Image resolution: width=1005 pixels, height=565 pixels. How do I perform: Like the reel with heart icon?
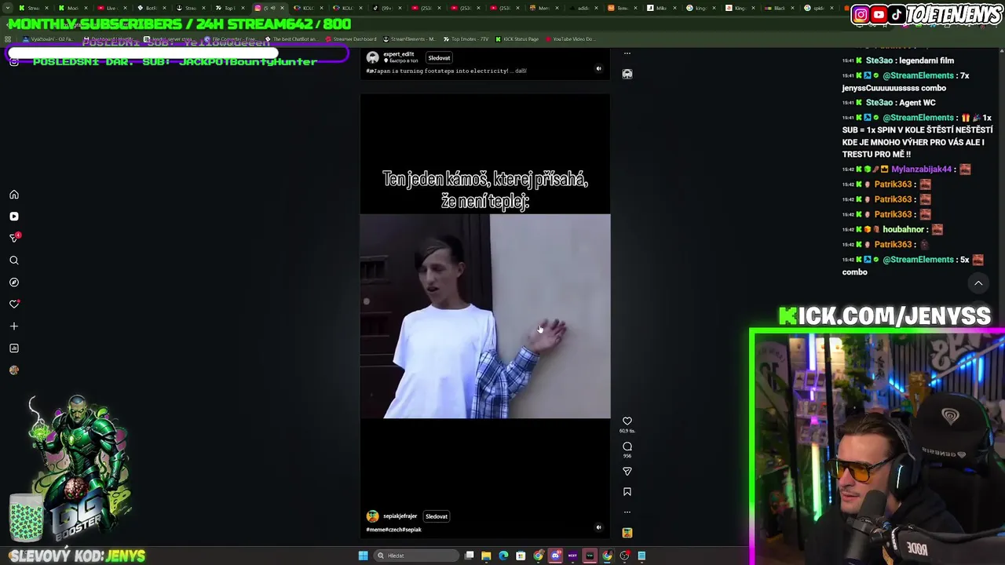point(627,421)
